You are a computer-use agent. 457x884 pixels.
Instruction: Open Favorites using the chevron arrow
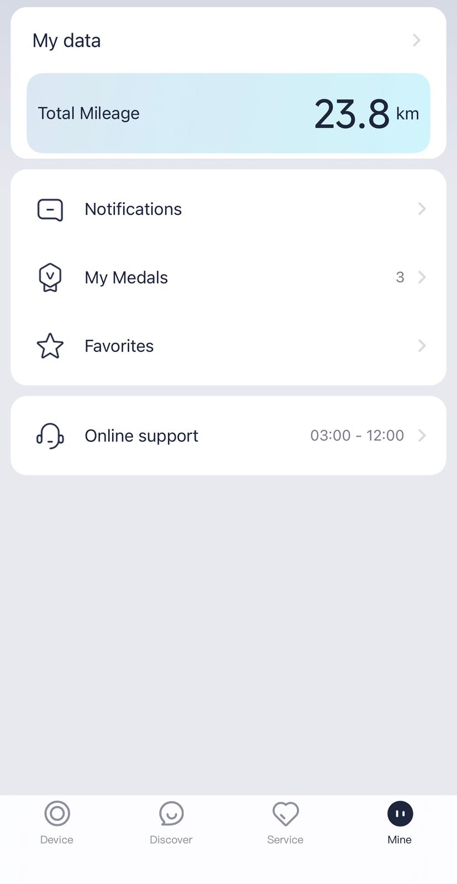[422, 346]
